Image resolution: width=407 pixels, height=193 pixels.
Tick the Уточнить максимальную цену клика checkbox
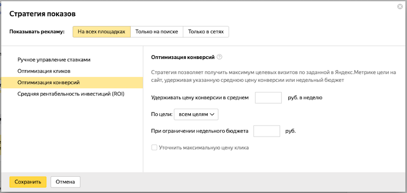click(154, 148)
